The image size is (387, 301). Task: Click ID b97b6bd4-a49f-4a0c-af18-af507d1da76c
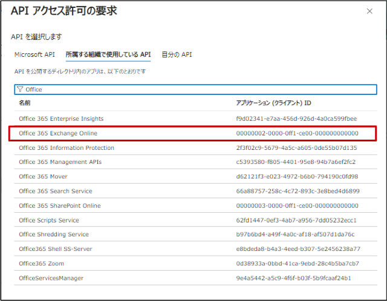click(x=295, y=235)
